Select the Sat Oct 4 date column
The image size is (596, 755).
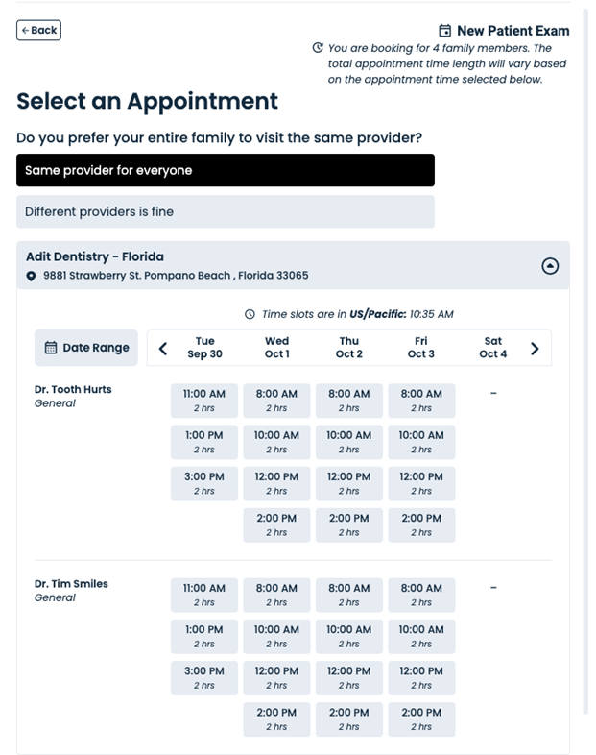(492, 348)
